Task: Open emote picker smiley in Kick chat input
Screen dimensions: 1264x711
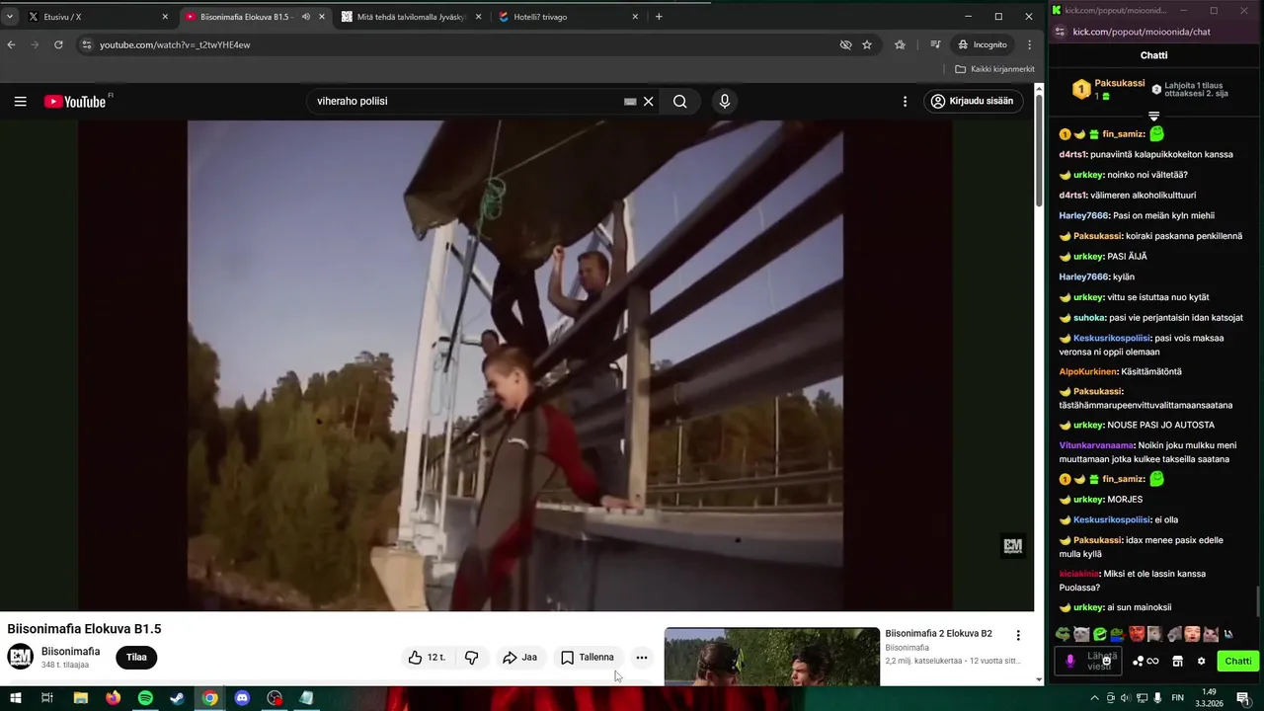Action: 1107,662
